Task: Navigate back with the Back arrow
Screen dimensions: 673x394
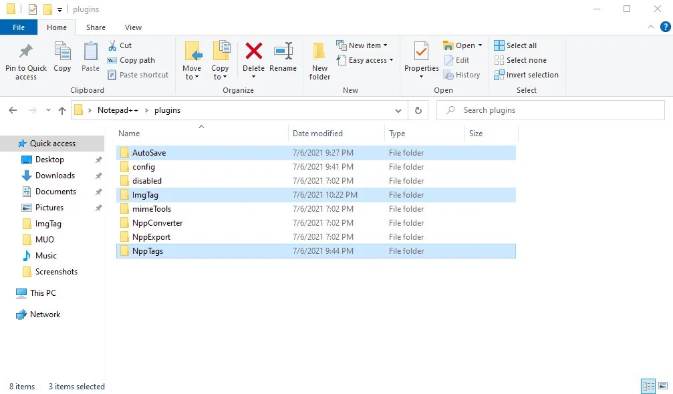Action: 12,110
